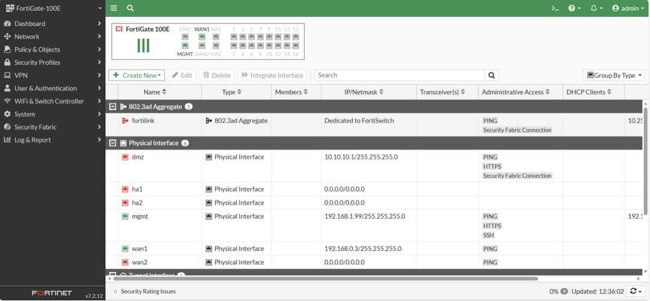Sort by the Transceiver(s) column
This screenshot has width=650, height=301.
442,92
